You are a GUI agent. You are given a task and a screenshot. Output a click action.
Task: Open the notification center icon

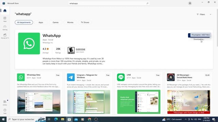[214, 119]
